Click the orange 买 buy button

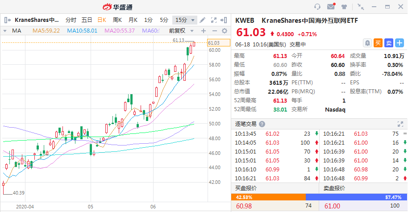tap(378, 43)
